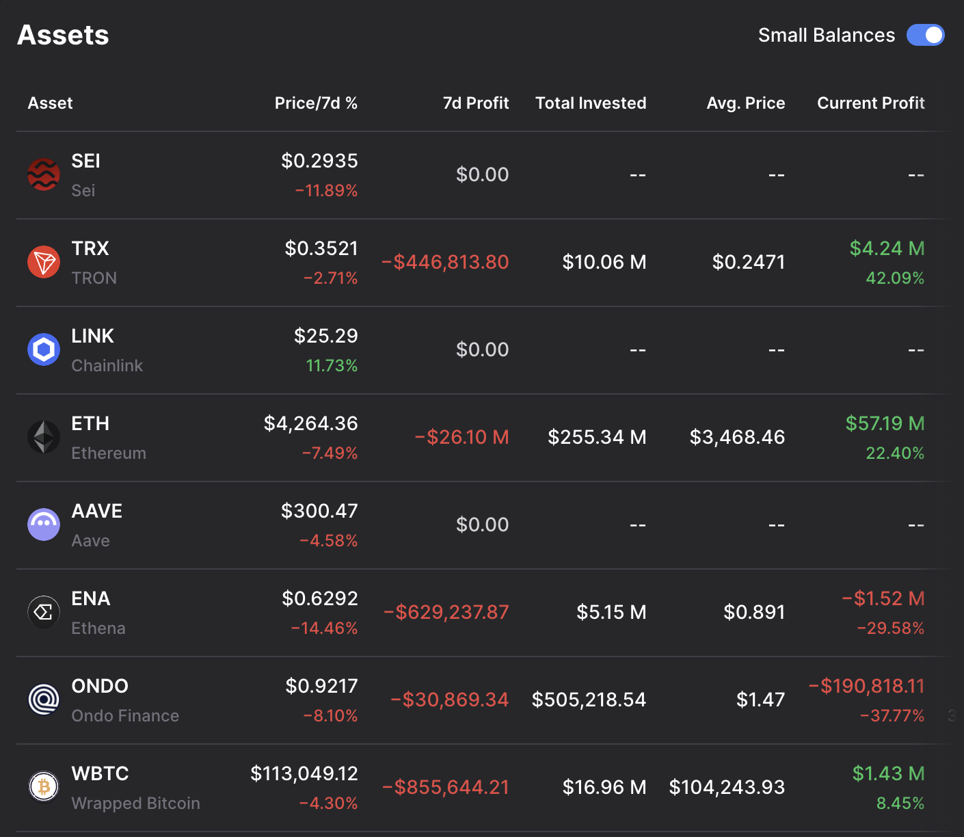
Task: Sort by Current Profit column header
Action: tap(870, 103)
